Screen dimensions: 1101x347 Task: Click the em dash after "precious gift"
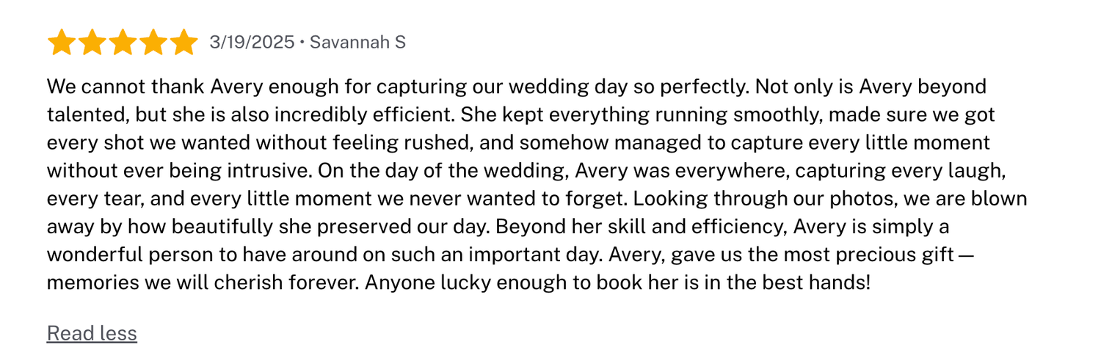(x=966, y=255)
